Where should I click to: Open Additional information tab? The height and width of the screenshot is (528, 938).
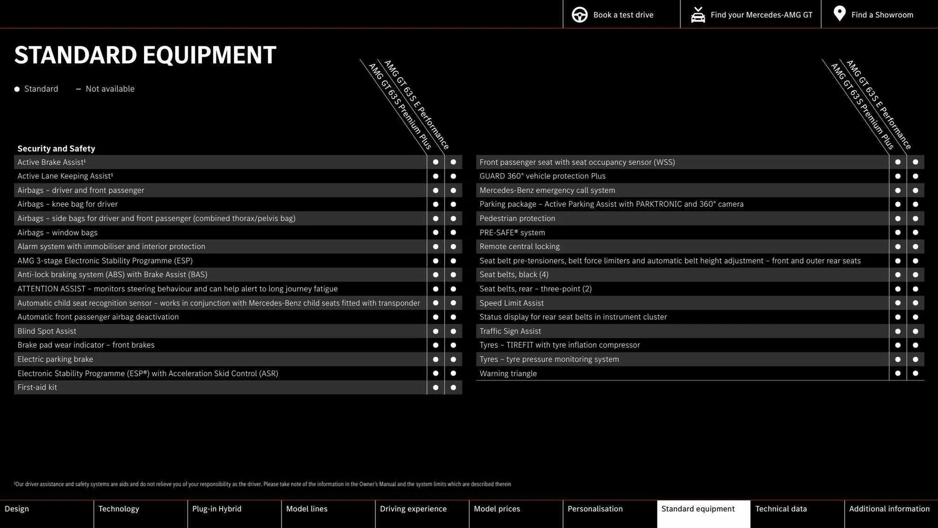(x=889, y=509)
